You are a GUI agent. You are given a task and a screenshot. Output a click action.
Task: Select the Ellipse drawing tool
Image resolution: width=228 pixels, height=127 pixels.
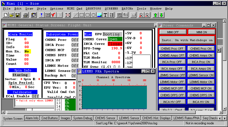[94, 15]
